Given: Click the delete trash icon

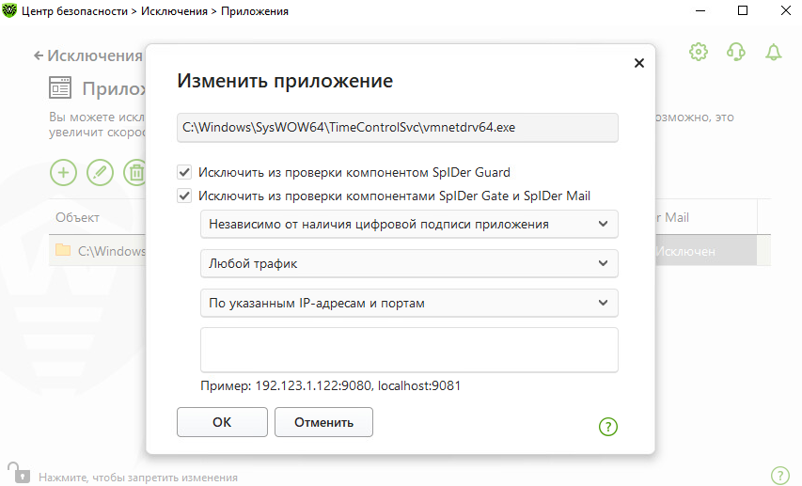Looking at the screenshot, I should [x=135, y=172].
